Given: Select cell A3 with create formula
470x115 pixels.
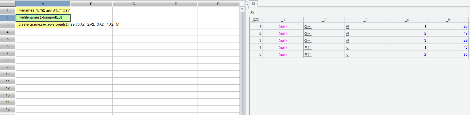Looking at the screenshot, I should [x=43, y=25].
